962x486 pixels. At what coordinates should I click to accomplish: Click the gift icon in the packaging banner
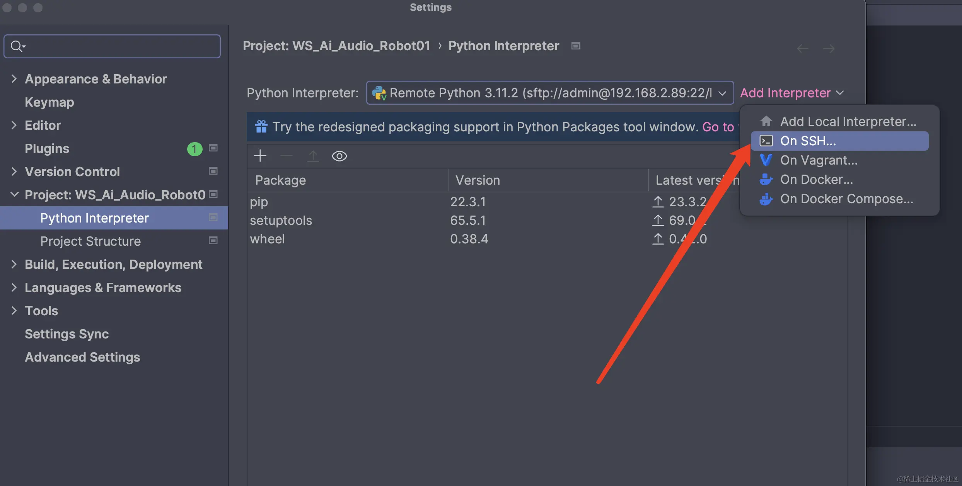[x=261, y=126]
